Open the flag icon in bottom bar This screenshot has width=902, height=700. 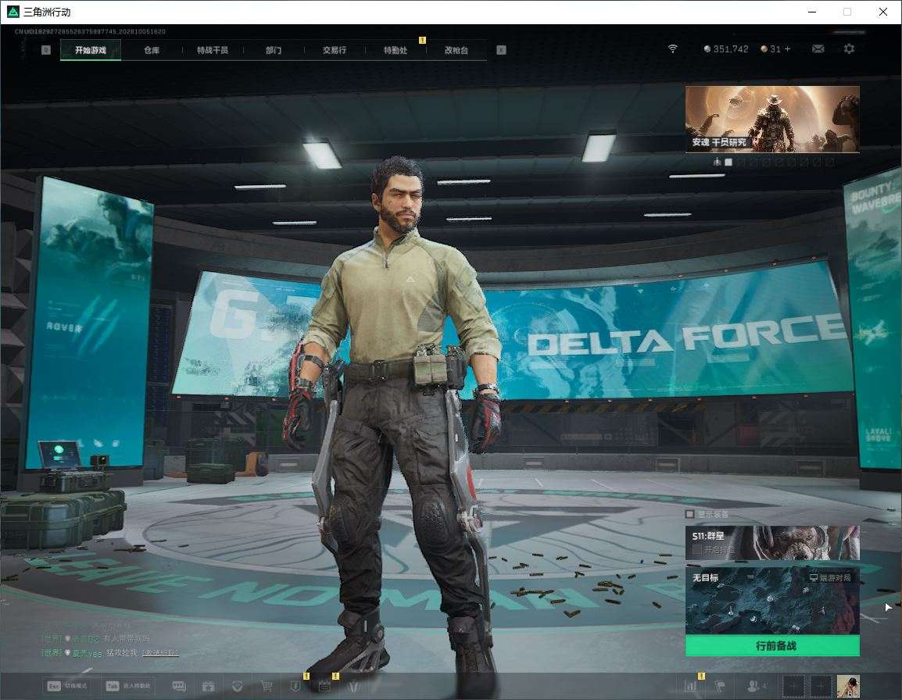click(x=720, y=686)
